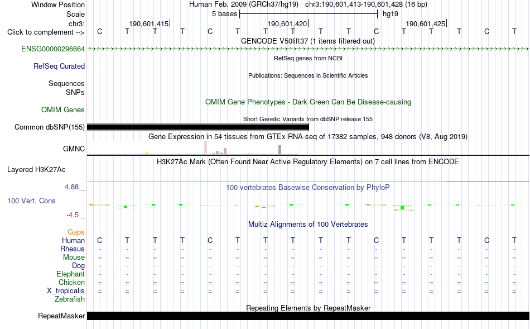
Task: Click the 190,601,425 coordinate label
Action: (426, 24)
